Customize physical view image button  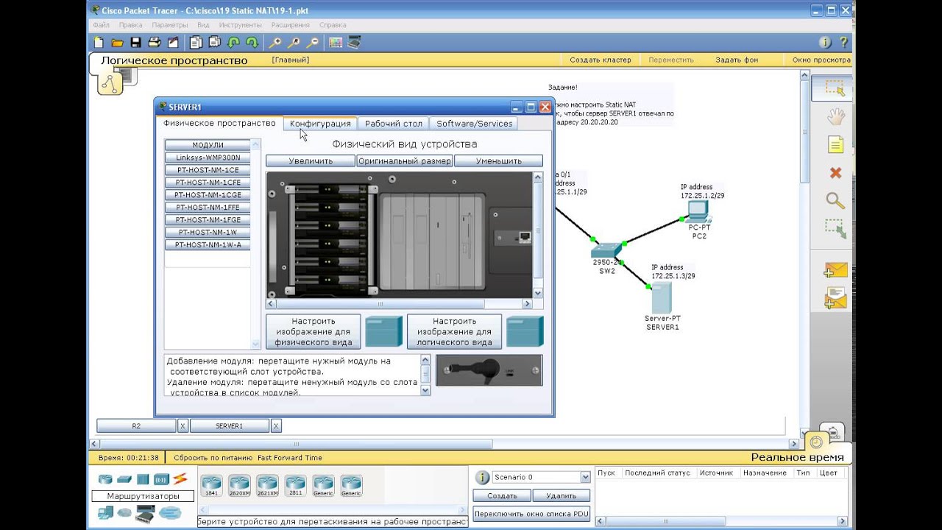[x=314, y=332]
